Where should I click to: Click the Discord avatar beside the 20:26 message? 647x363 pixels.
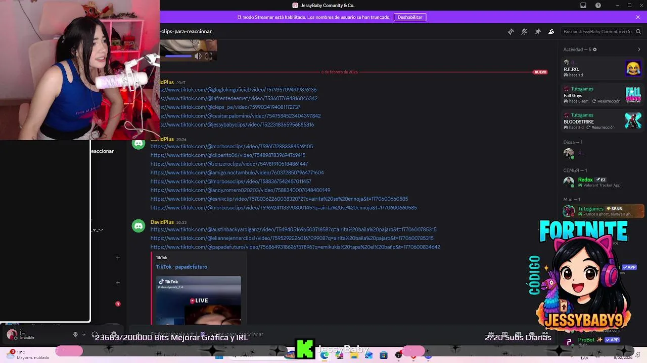click(x=138, y=143)
